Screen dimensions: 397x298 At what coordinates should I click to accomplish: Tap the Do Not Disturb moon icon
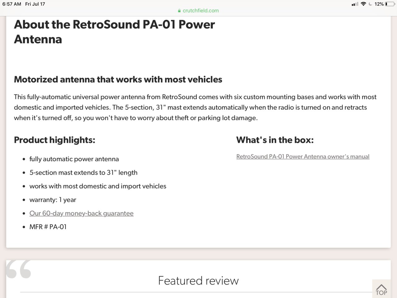click(370, 4)
